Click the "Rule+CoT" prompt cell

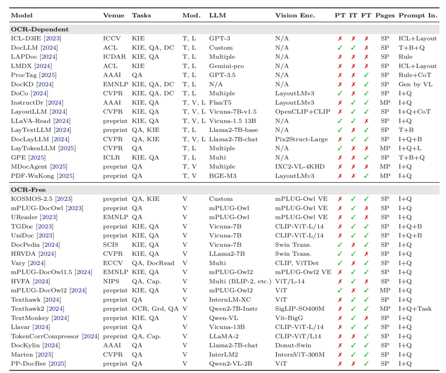(415, 75)
